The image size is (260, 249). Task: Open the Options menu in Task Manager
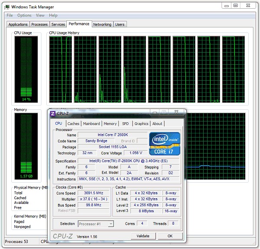(24, 16)
